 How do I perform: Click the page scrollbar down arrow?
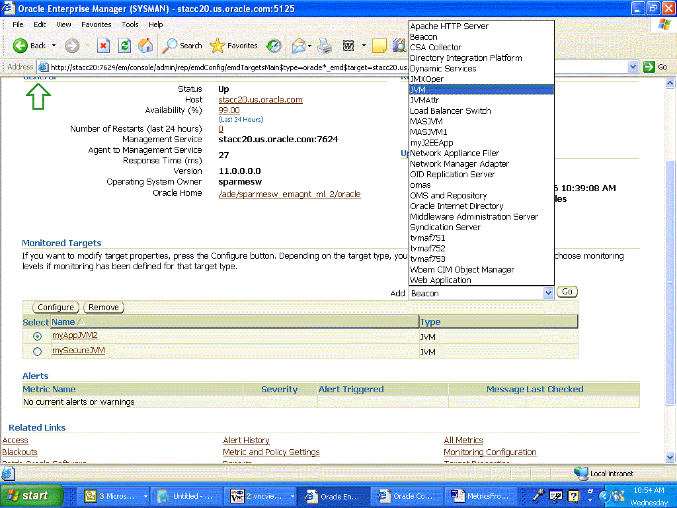[670, 457]
